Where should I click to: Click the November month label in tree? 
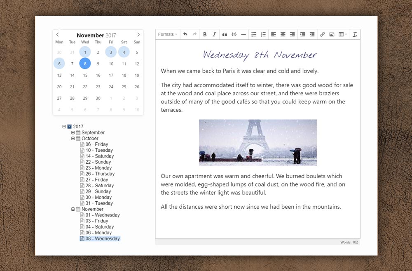pos(92,209)
